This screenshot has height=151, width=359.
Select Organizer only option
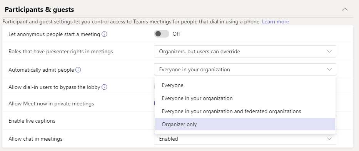pyautogui.click(x=245, y=124)
